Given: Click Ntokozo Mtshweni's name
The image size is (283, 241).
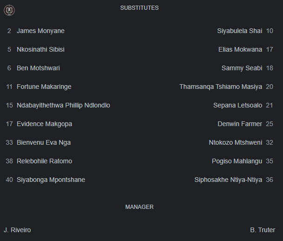Looking at the screenshot, I should [235, 143].
